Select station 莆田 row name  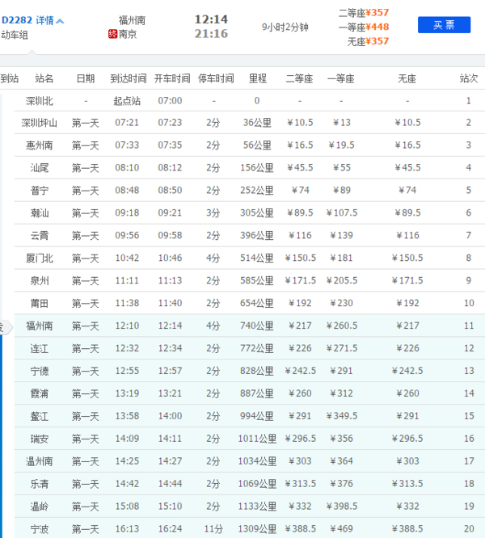(x=39, y=303)
